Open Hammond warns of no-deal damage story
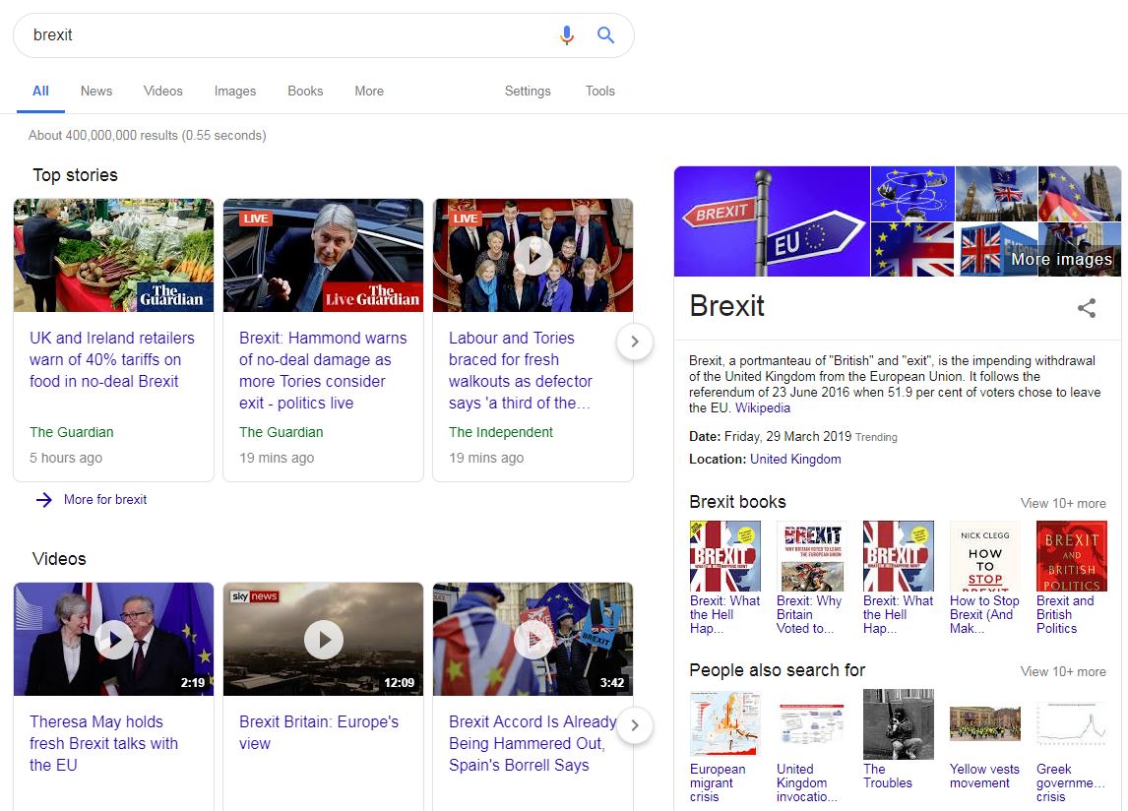The image size is (1128, 811). [323, 370]
